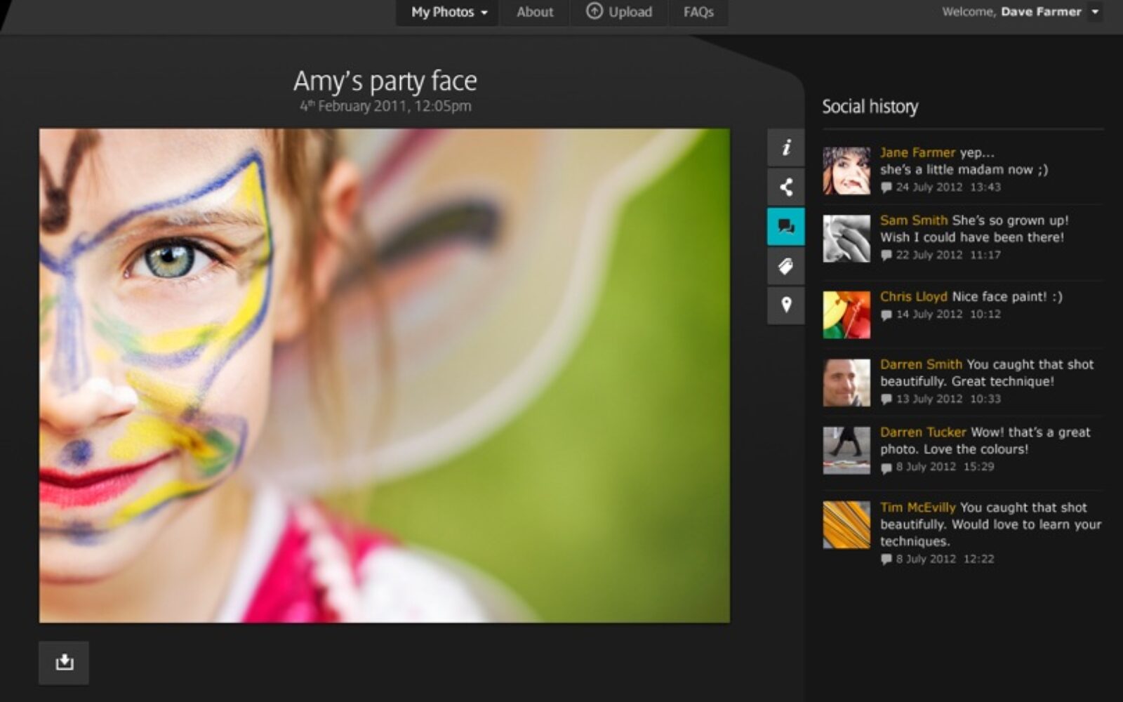This screenshot has height=702, width=1123.
Task: Select the comments speech bubble icon
Action: [x=785, y=226]
